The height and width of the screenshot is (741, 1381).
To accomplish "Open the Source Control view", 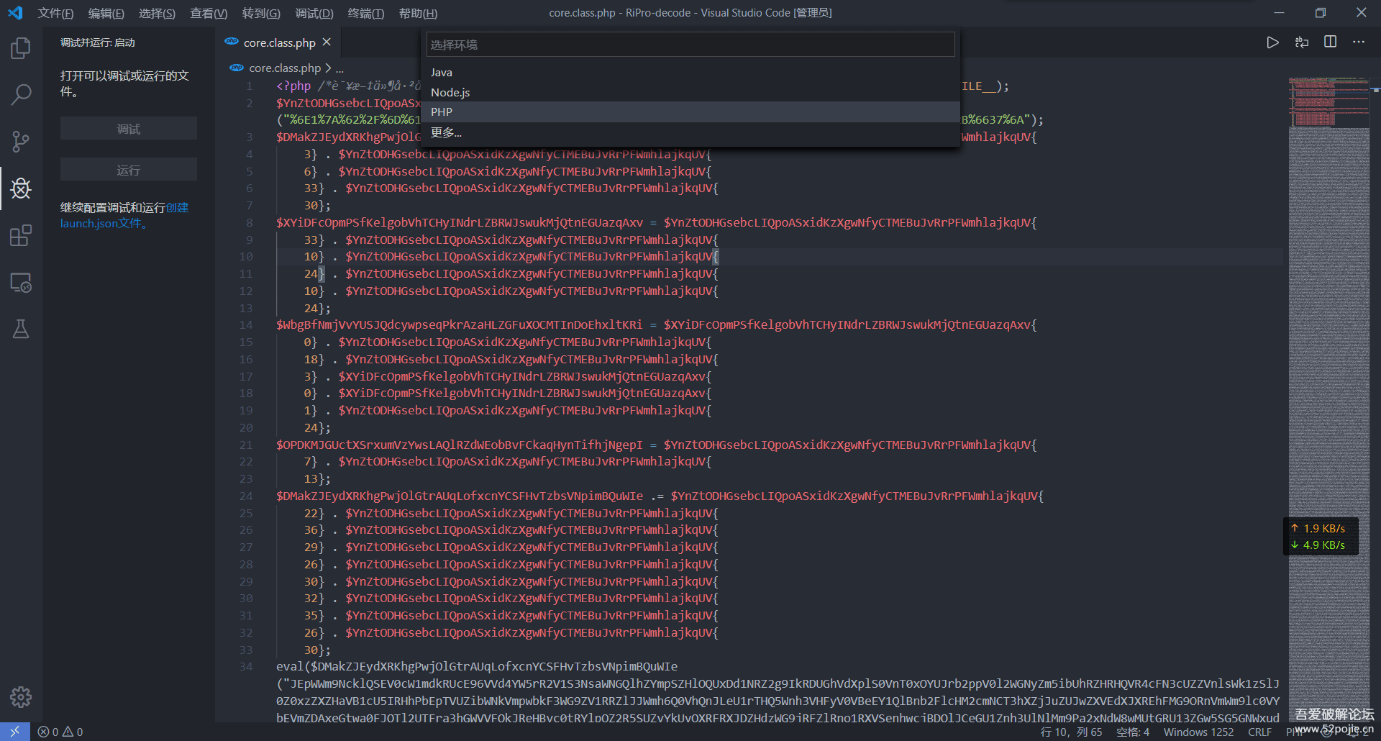I will (x=21, y=142).
